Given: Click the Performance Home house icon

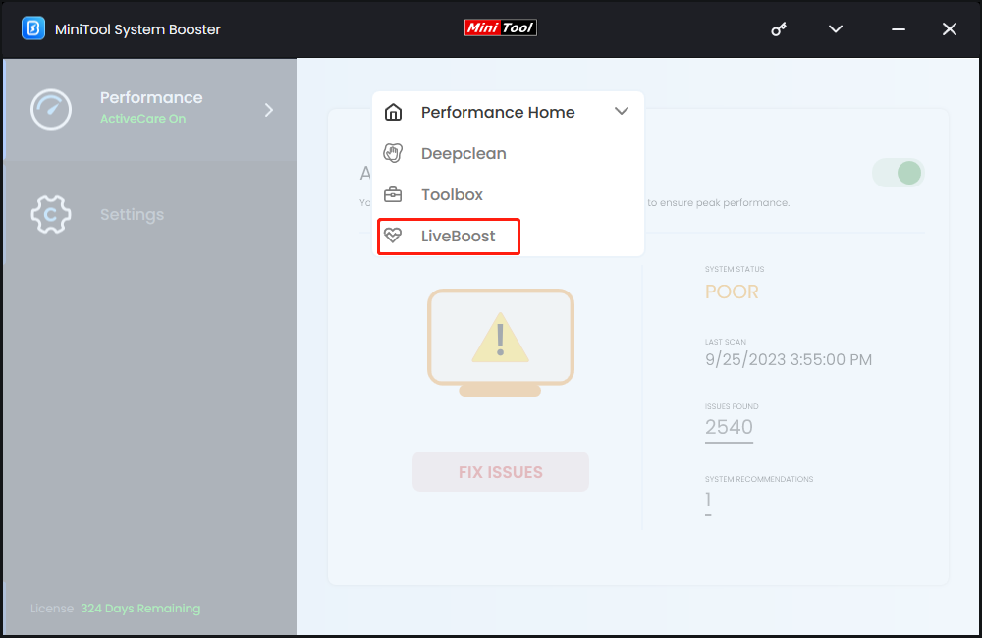Looking at the screenshot, I should [394, 112].
